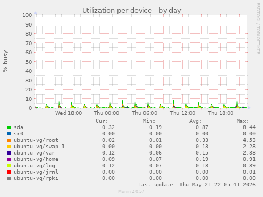This screenshot has width=263, height=197.
Task: Click the 'Last update' timestamp text
Action: tap(197, 185)
